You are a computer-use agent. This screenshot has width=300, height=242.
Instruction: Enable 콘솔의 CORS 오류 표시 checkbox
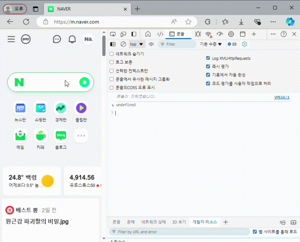(111, 88)
